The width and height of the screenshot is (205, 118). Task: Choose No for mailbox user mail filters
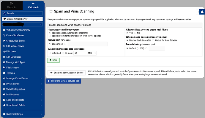click(135, 33)
